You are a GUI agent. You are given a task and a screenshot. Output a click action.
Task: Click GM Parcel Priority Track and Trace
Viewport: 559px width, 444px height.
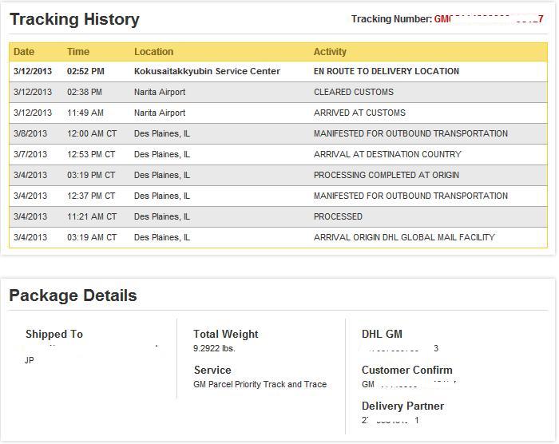(260, 384)
